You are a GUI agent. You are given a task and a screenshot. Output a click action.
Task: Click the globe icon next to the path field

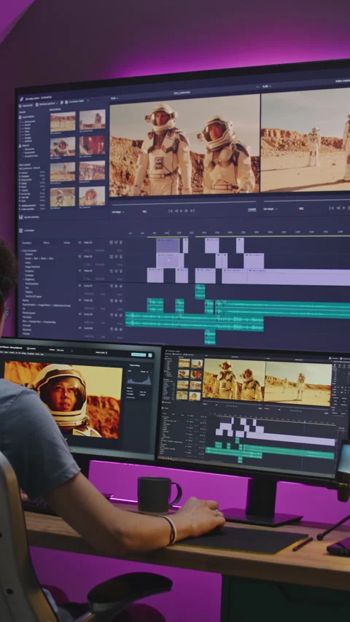coord(66,102)
